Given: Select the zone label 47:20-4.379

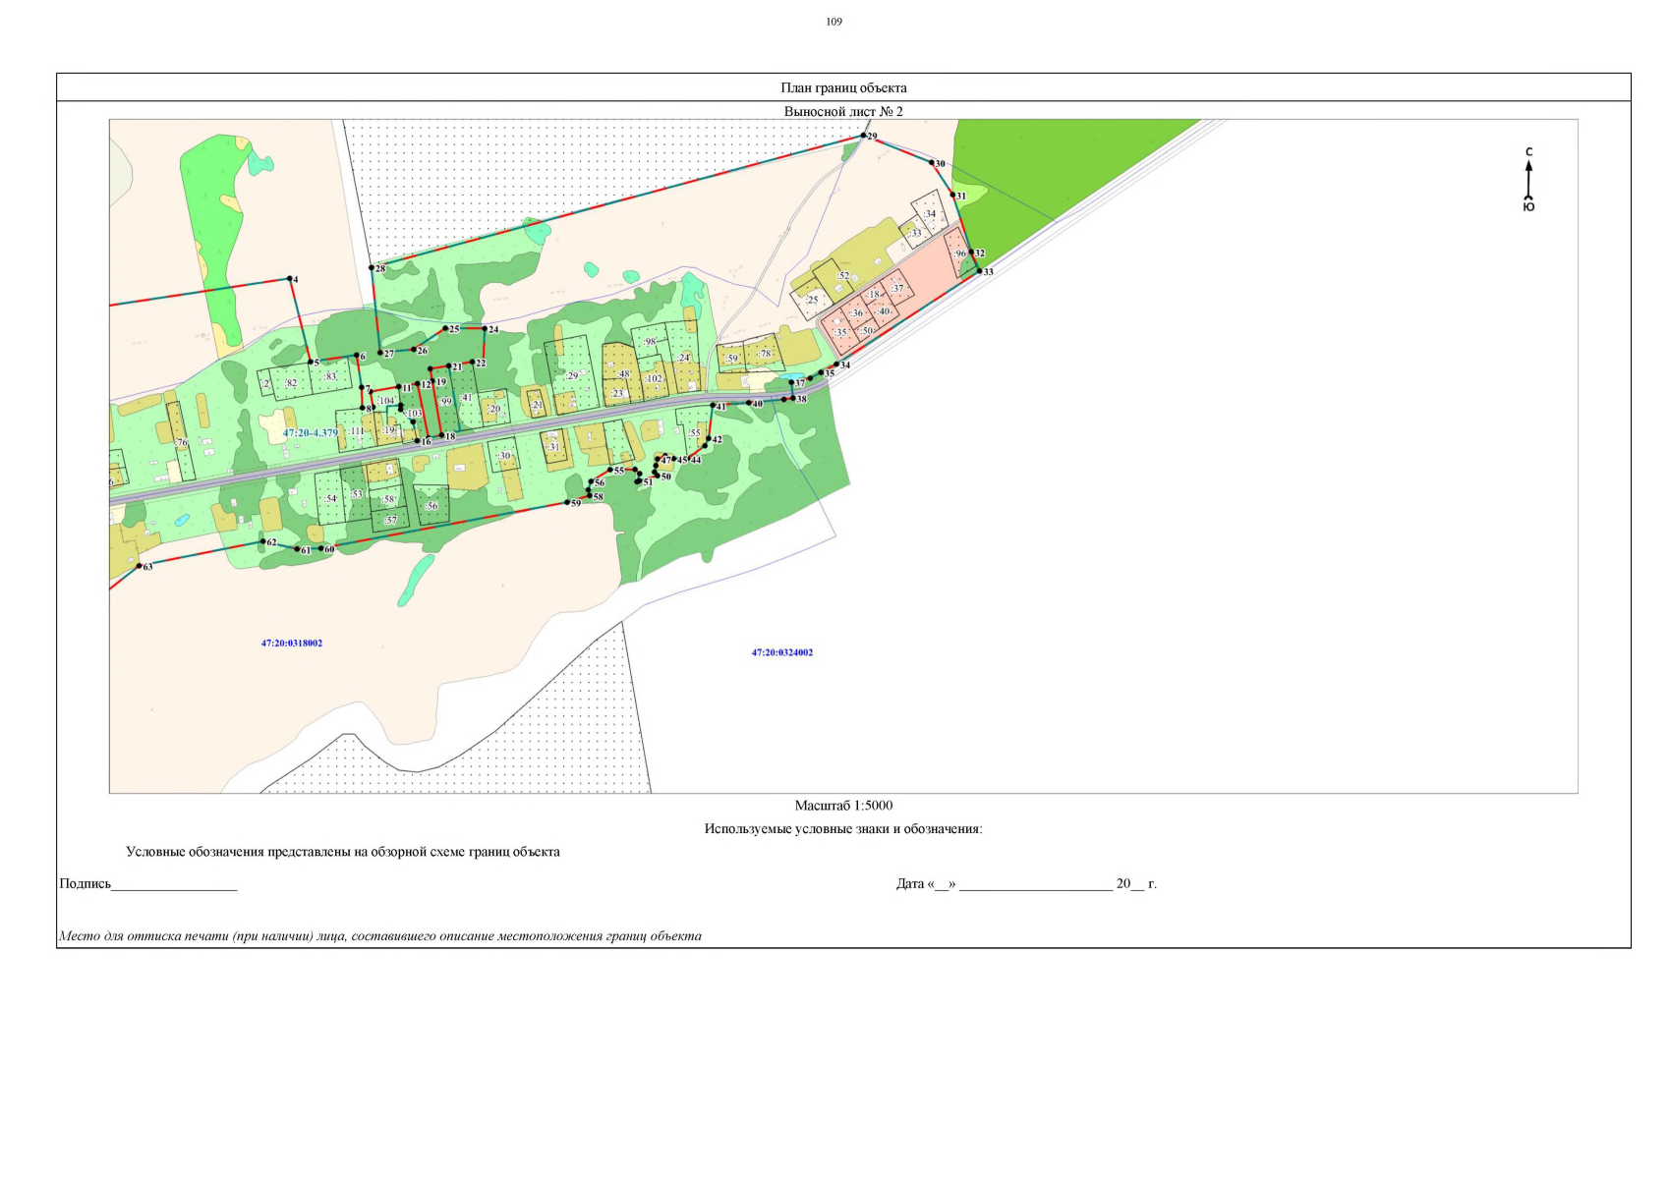Looking at the screenshot, I should [x=310, y=432].
